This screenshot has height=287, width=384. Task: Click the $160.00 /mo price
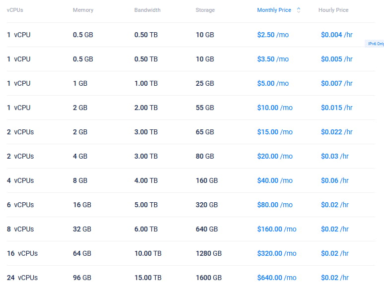pyautogui.click(x=276, y=229)
